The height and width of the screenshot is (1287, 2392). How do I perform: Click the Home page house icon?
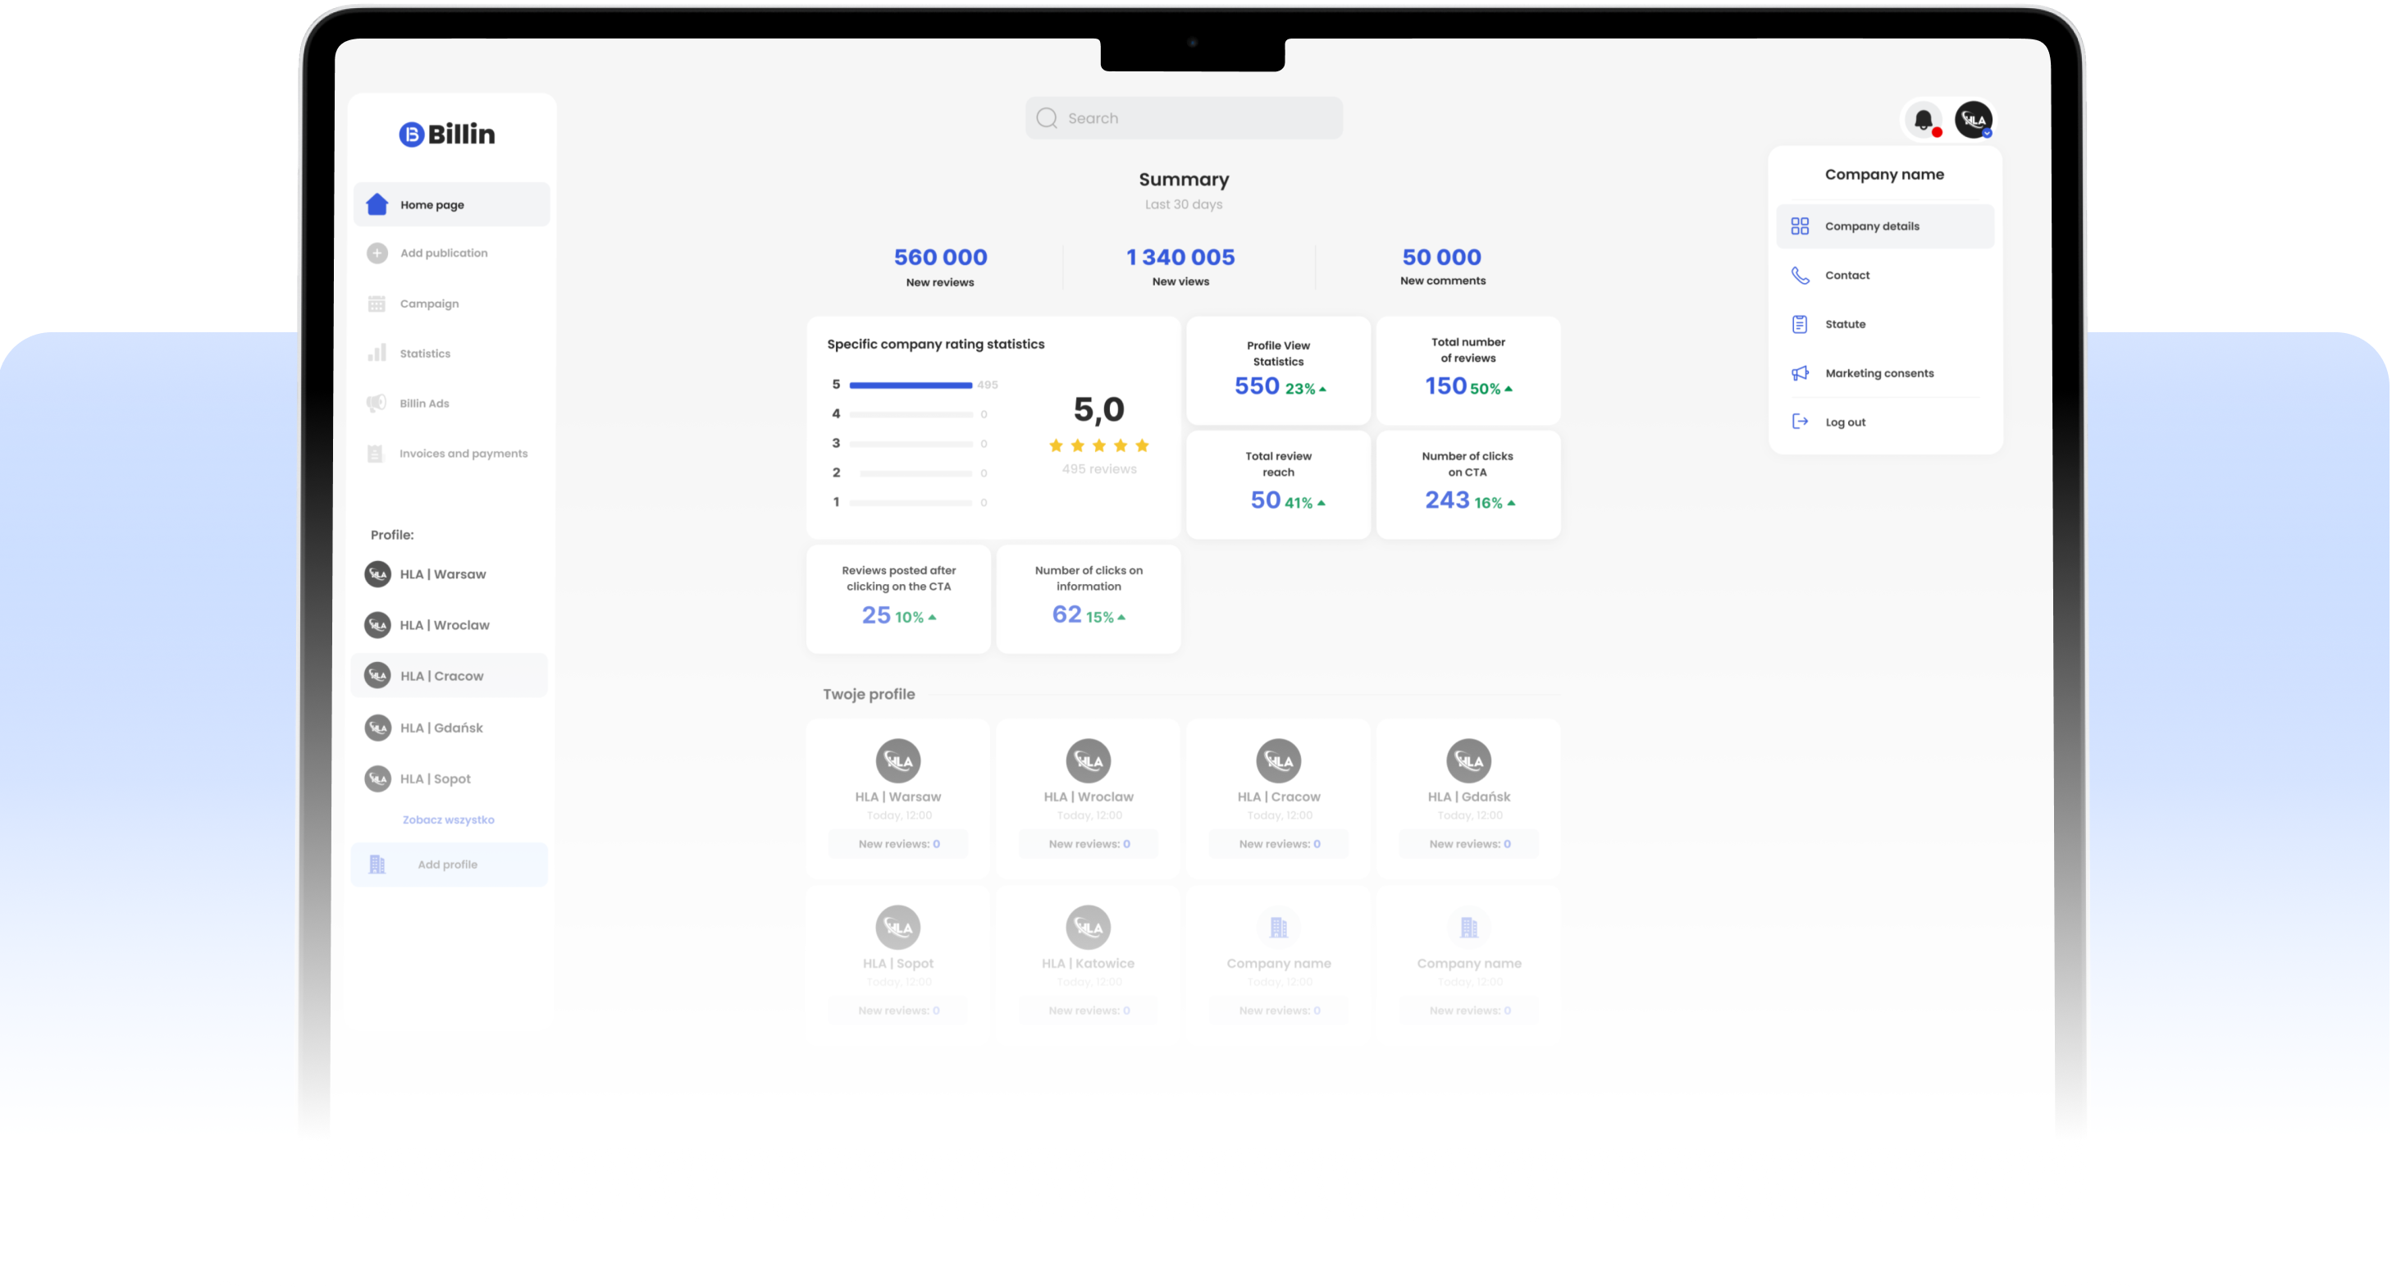377,204
